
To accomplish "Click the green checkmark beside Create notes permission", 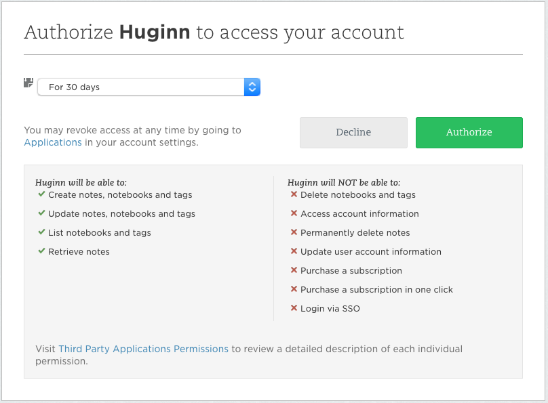I will [41, 194].
